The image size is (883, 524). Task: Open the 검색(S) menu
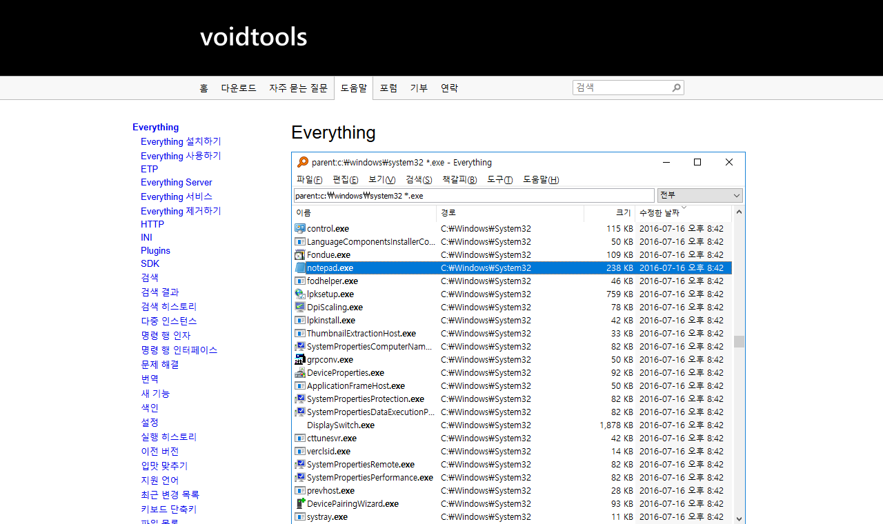(x=419, y=179)
